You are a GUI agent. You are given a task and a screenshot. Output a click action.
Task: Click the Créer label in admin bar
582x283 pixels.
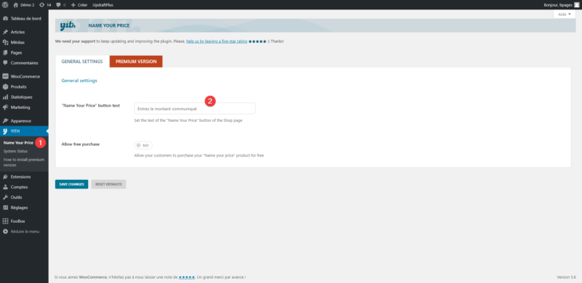coord(82,5)
